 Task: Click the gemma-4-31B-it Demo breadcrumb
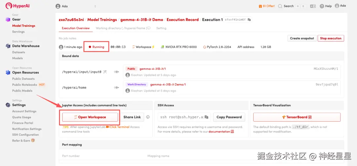coord(141,20)
